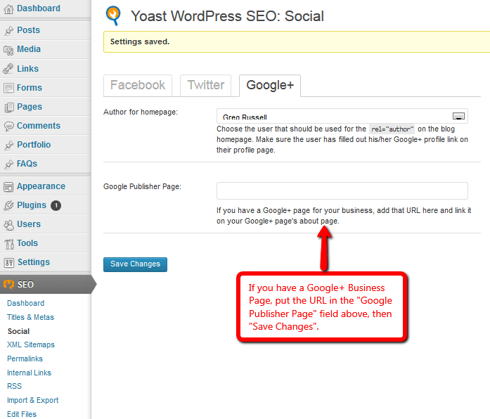Click the rel="author" code text
This screenshot has width=490, height=419.
coord(392,129)
